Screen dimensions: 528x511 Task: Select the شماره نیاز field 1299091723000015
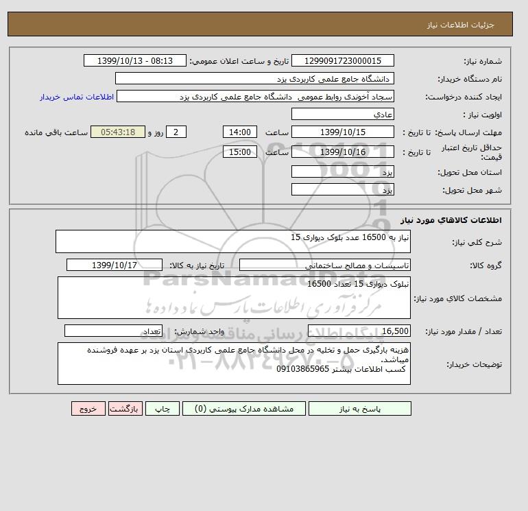pos(342,60)
